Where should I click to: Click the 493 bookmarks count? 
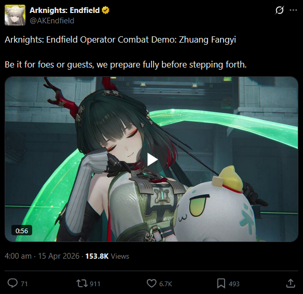coord(234,284)
